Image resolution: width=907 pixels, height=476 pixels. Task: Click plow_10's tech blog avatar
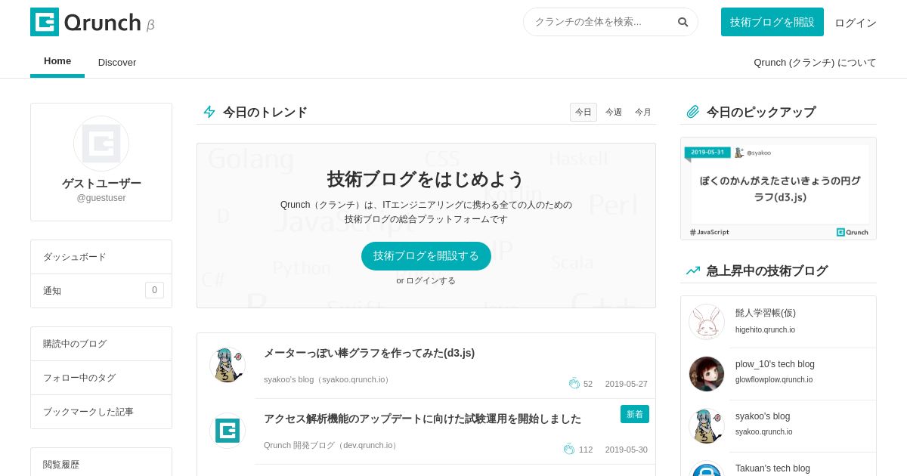click(x=707, y=374)
